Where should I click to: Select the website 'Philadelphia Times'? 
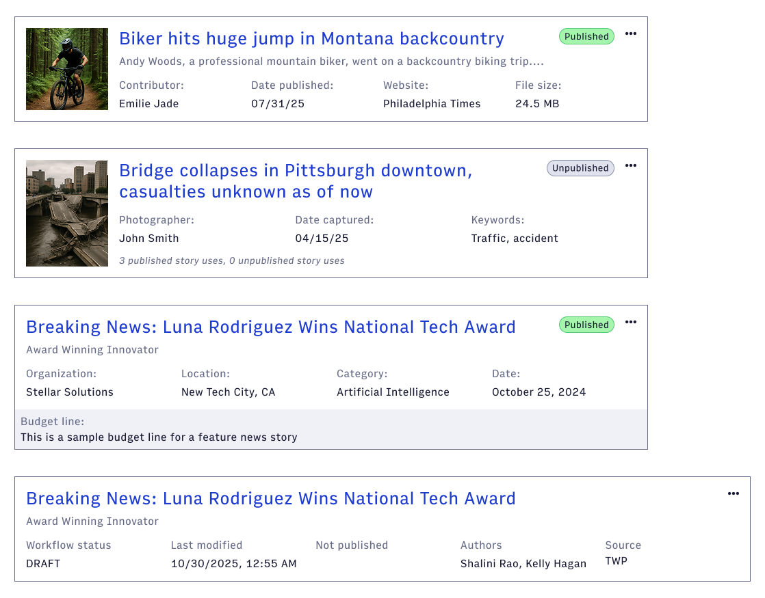tap(432, 104)
